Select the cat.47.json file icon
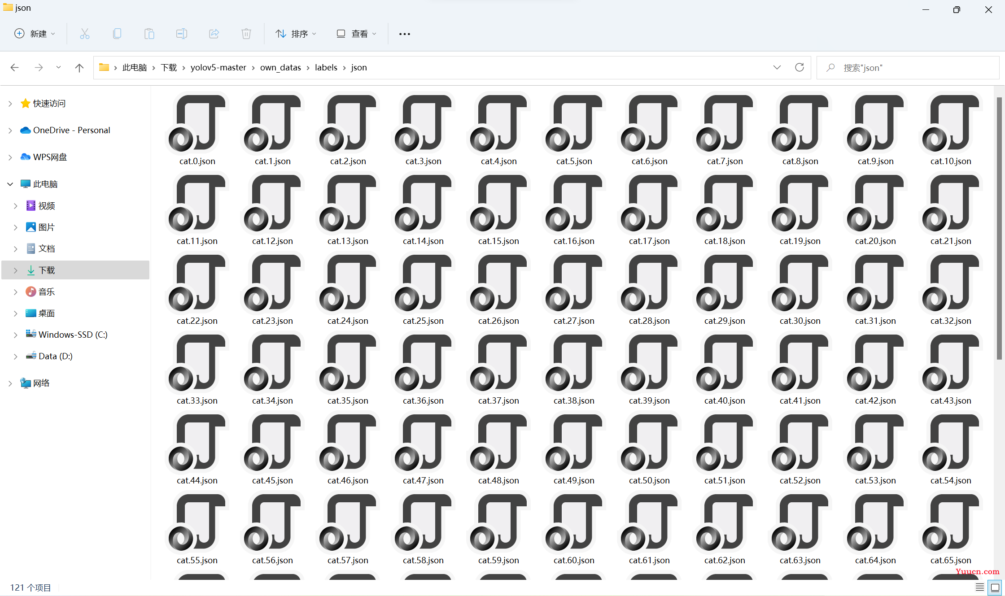 pos(424,442)
